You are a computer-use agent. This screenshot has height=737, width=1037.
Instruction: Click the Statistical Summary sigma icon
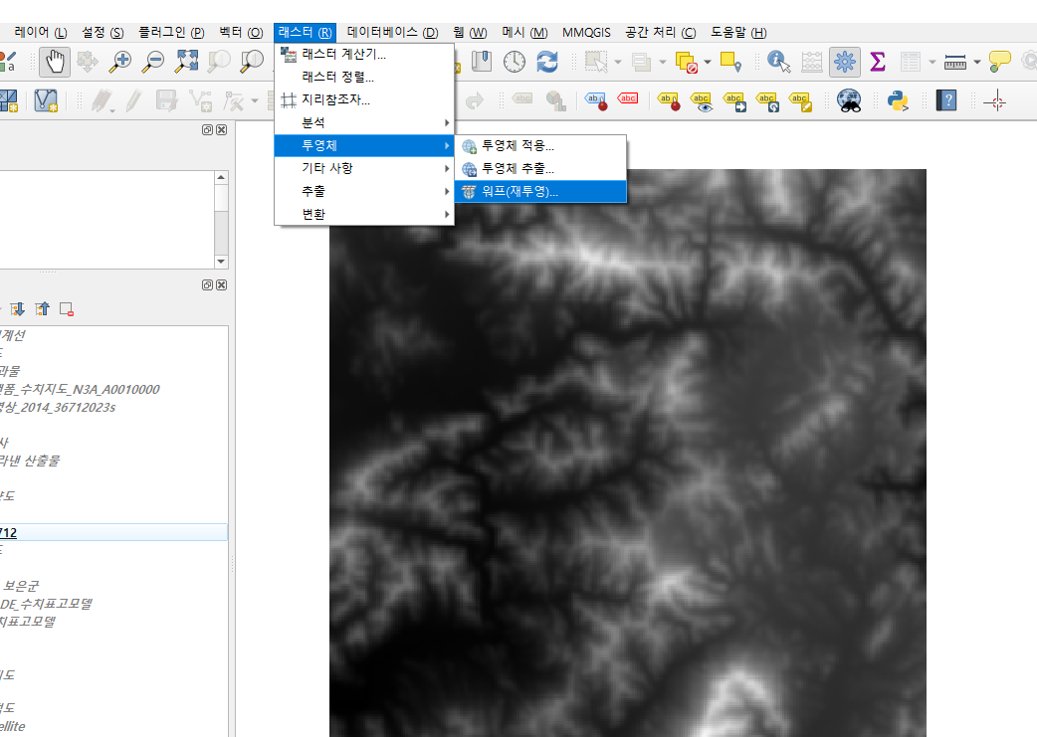(x=878, y=62)
